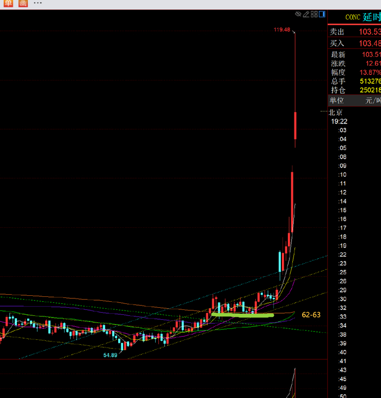The height and width of the screenshot is (398, 381).
Task: Click the 62-63 chart annotation text
Action: coord(311,315)
